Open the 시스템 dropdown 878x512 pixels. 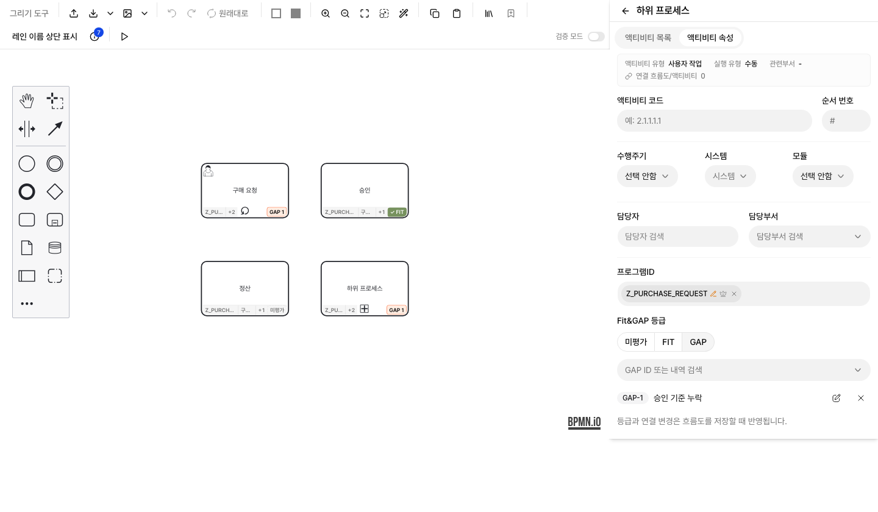730,176
